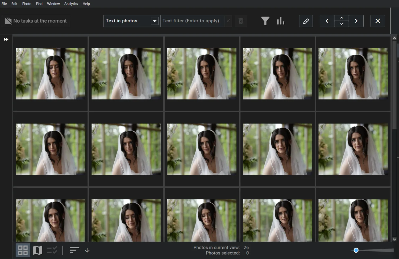Select the last photo in the bottom row
This screenshot has height=259, width=399.
[x=353, y=220]
